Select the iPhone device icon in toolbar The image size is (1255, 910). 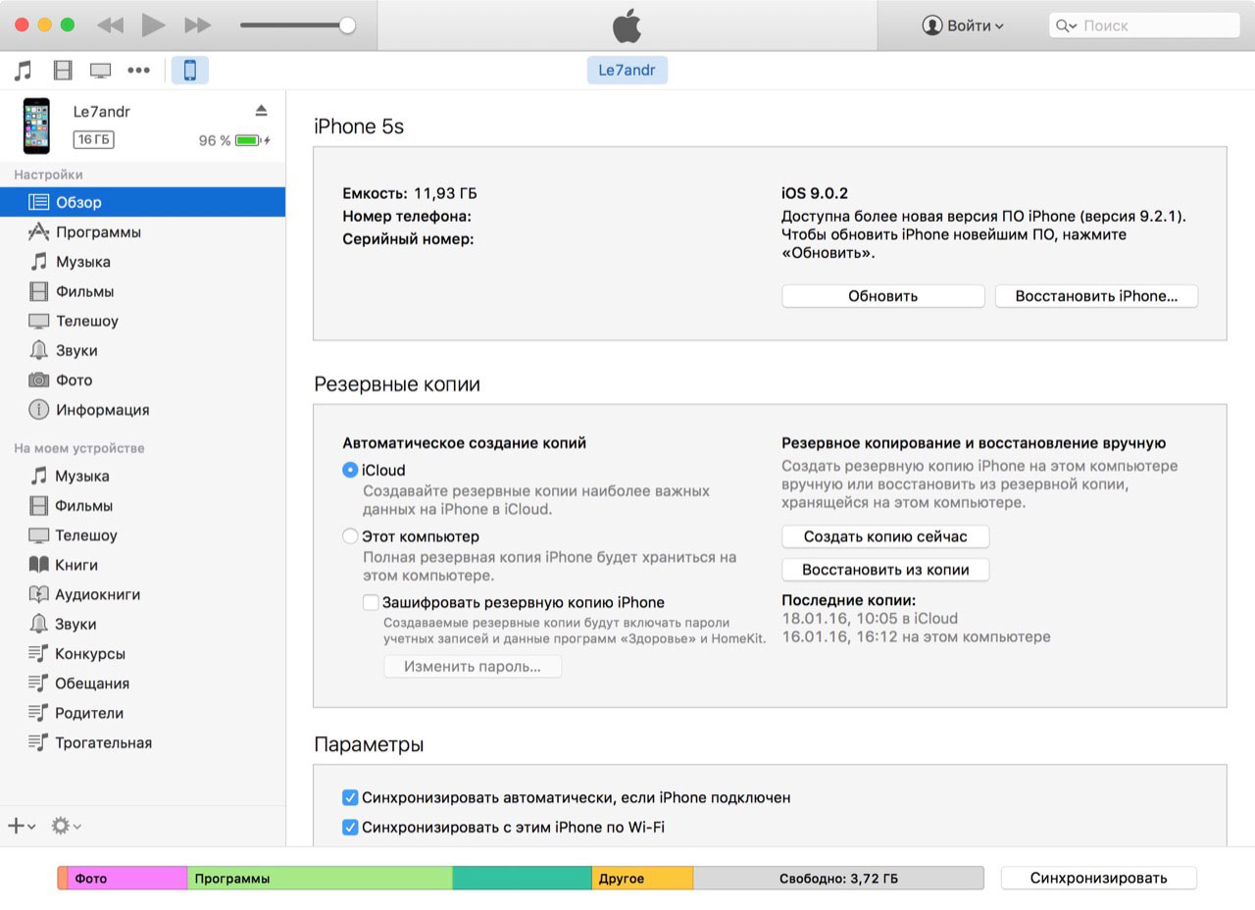(x=190, y=71)
